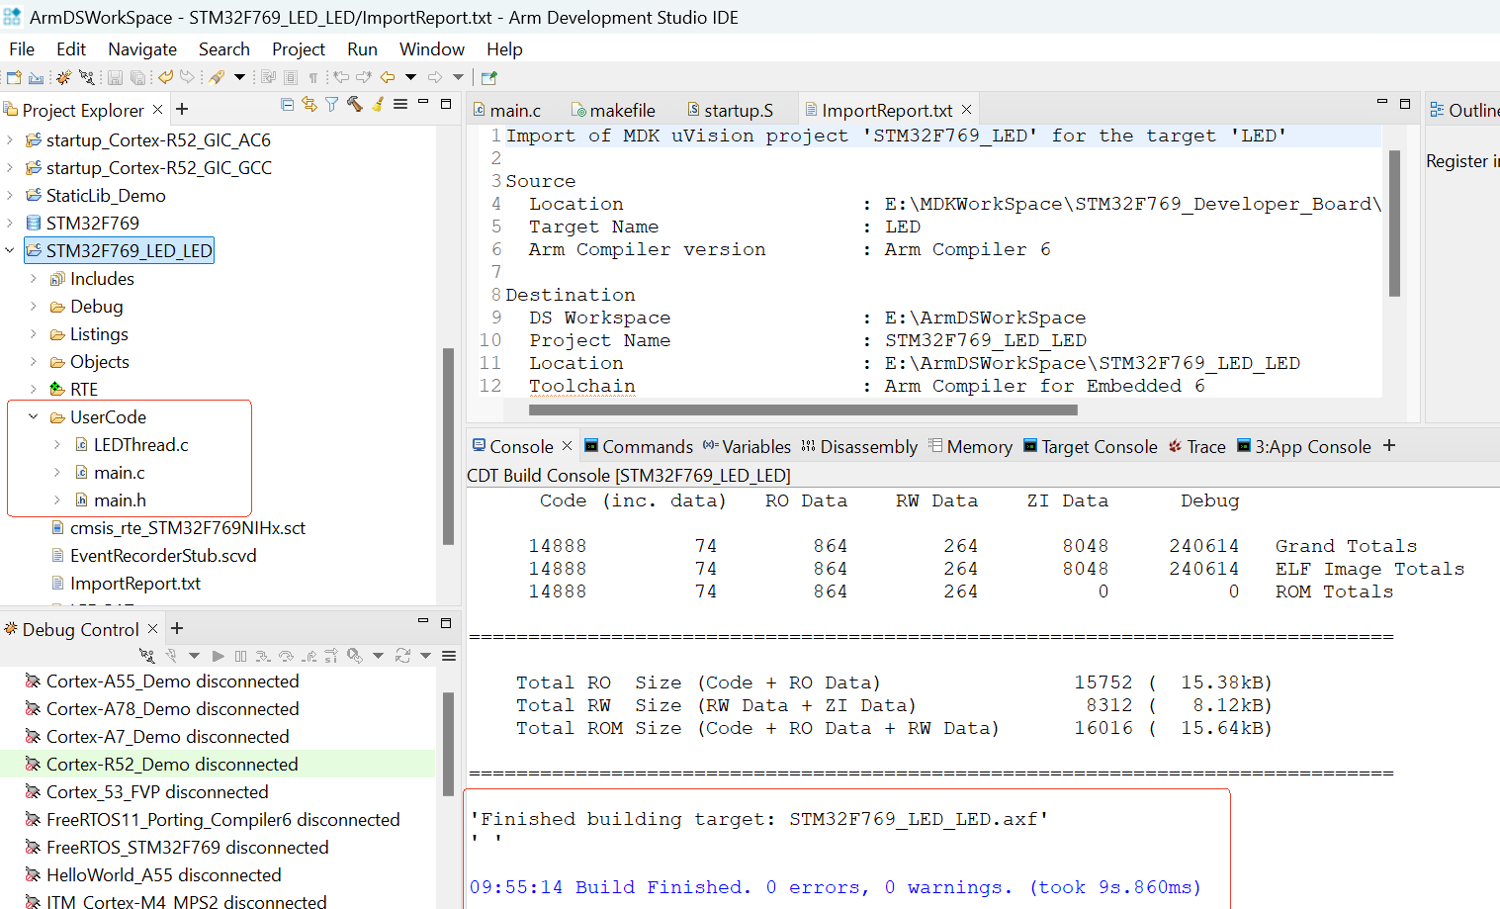Expand the startup_Cortex-R52_GIC_AC6 project
The height and width of the screenshot is (909, 1500).
[10, 140]
